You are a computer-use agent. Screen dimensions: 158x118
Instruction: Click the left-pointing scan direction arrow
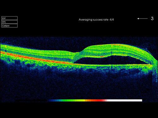(x=143, y=19)
